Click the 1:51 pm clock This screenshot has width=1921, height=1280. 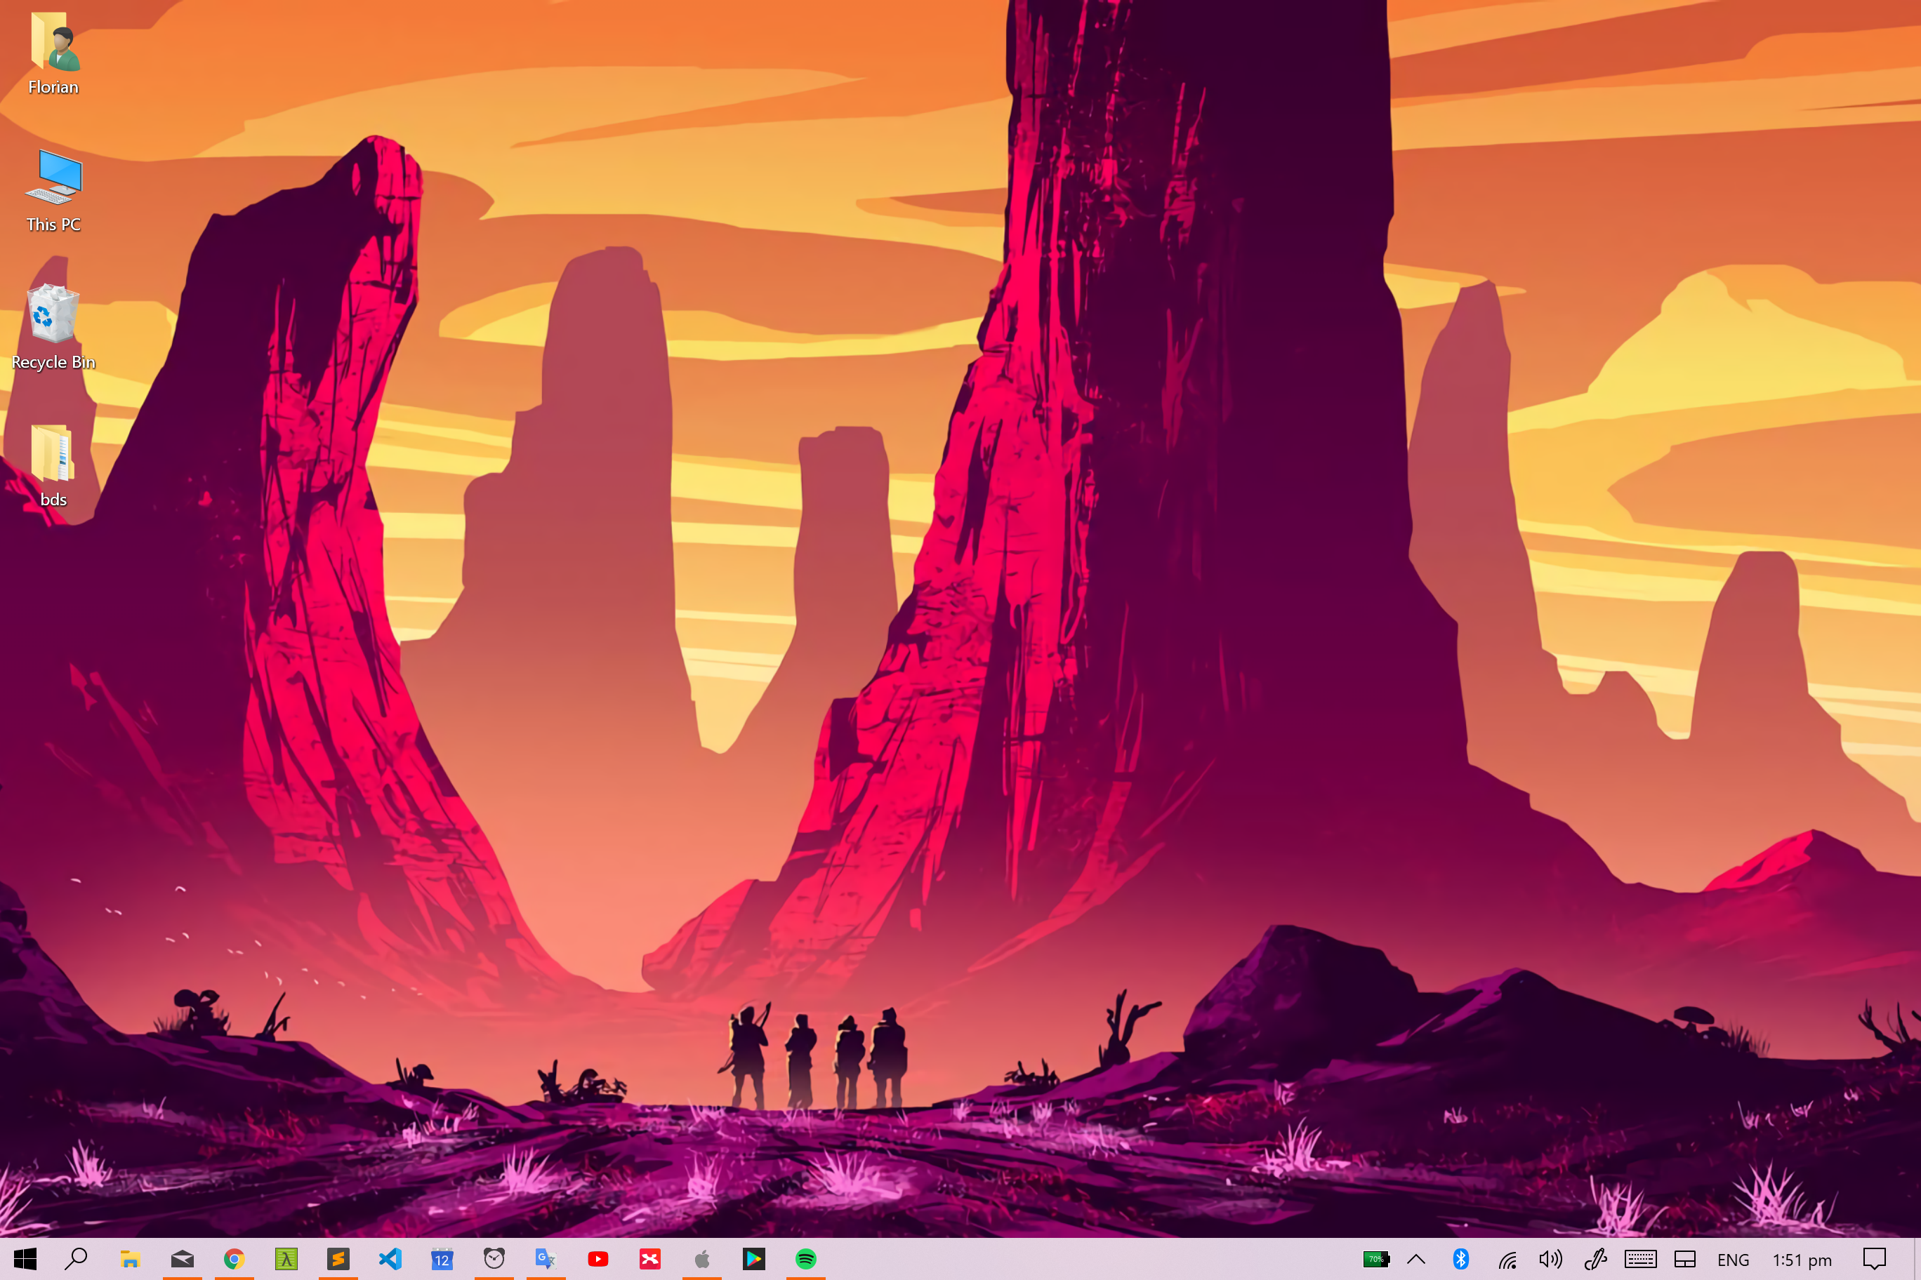click(1802, 1260)
